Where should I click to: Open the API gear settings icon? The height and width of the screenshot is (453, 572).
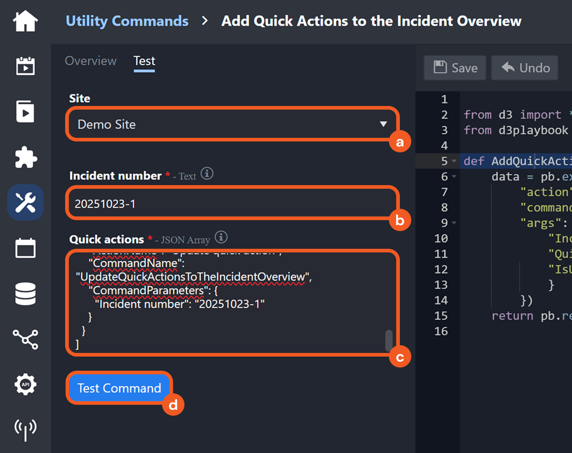[x=26, y=385]
